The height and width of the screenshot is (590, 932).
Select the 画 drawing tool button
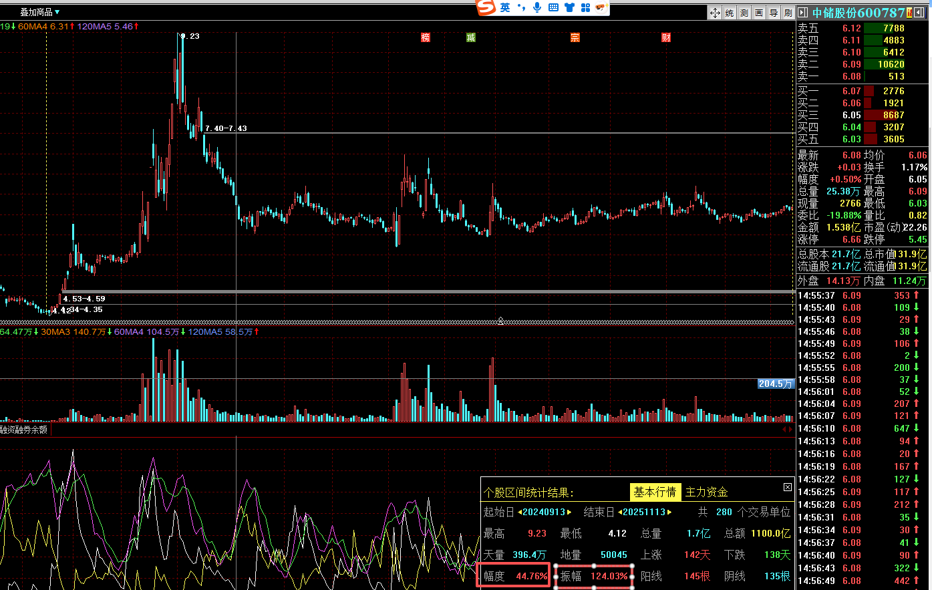[759, 13]
